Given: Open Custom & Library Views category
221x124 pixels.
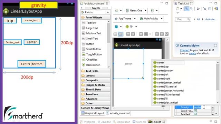Looking at the screenshot, I should coord(95,108).
